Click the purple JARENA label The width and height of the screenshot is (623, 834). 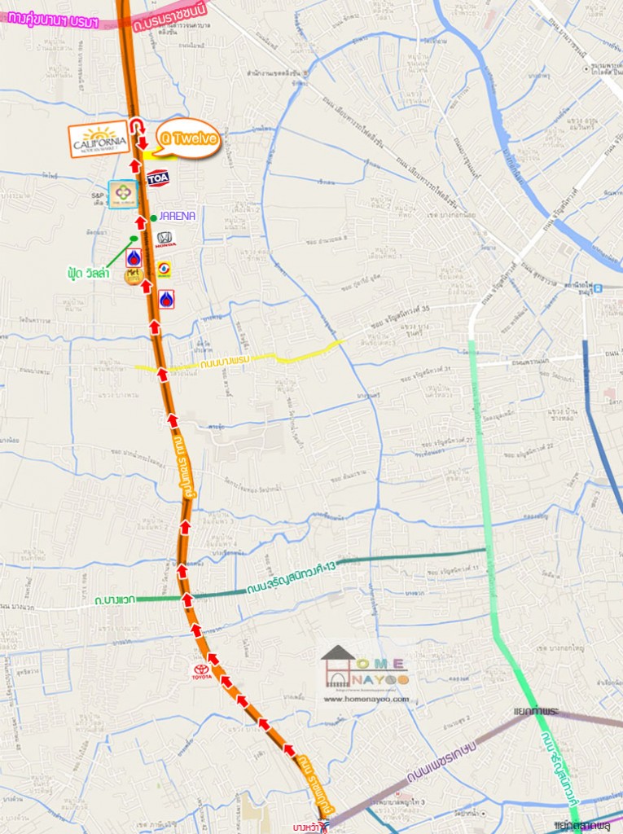point(178,216)
